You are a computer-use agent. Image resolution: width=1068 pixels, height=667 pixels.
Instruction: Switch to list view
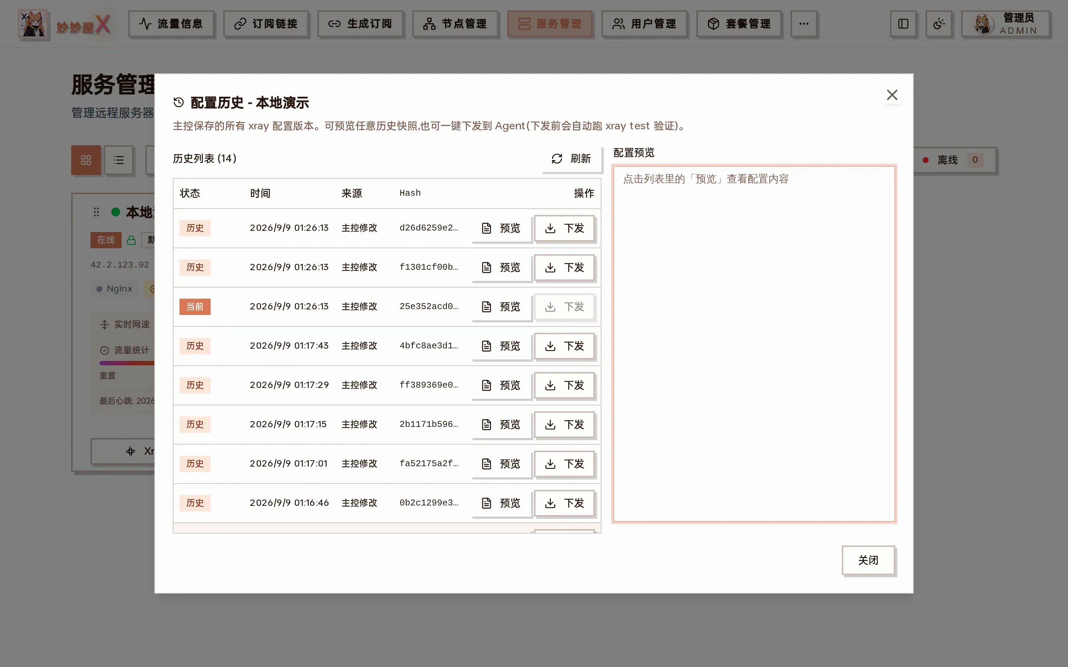pos(119,160)
